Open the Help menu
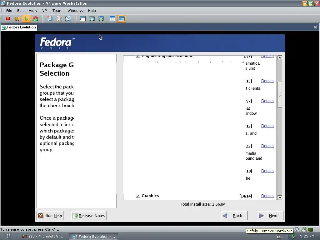Screen dimensions: 320x240 click(92, 11)
